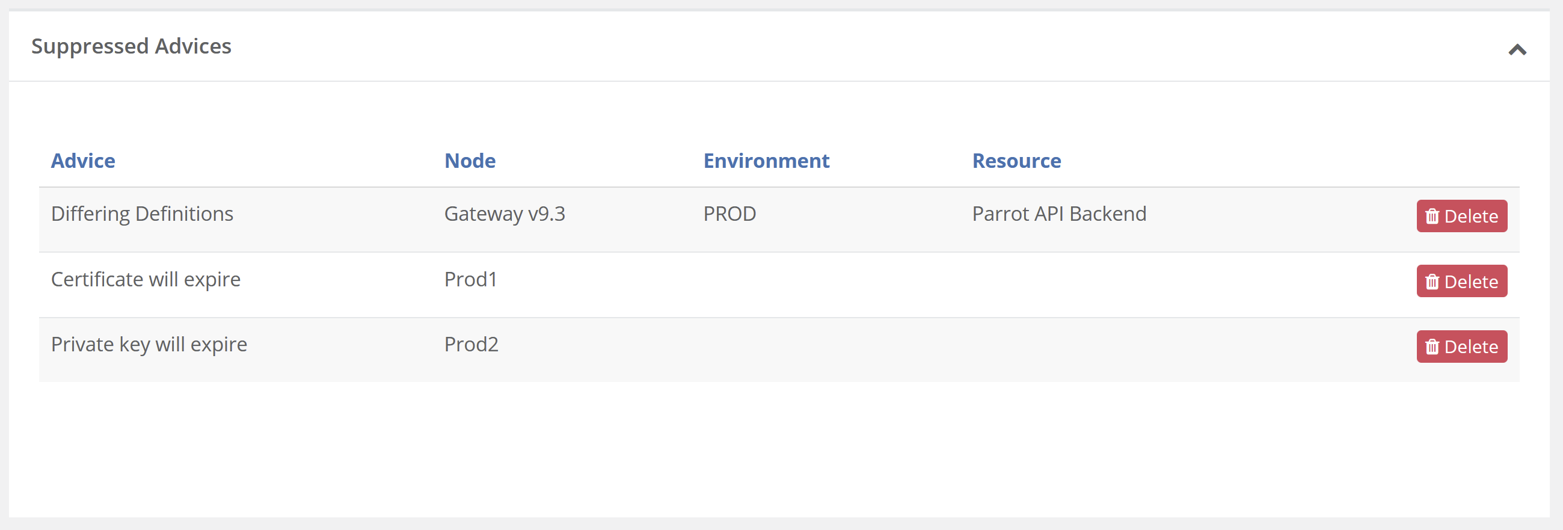Sort by Environment column header
1563x530 pixels.
[x=766, y=161]
